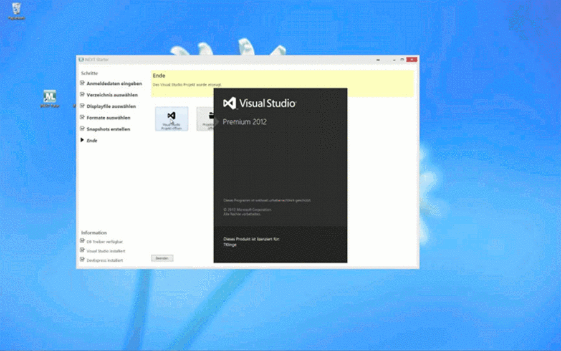Select the Displayfile auswählen step label
This screenshot has width=561, height=351.
pyautogui.click(x=111, y=106)
